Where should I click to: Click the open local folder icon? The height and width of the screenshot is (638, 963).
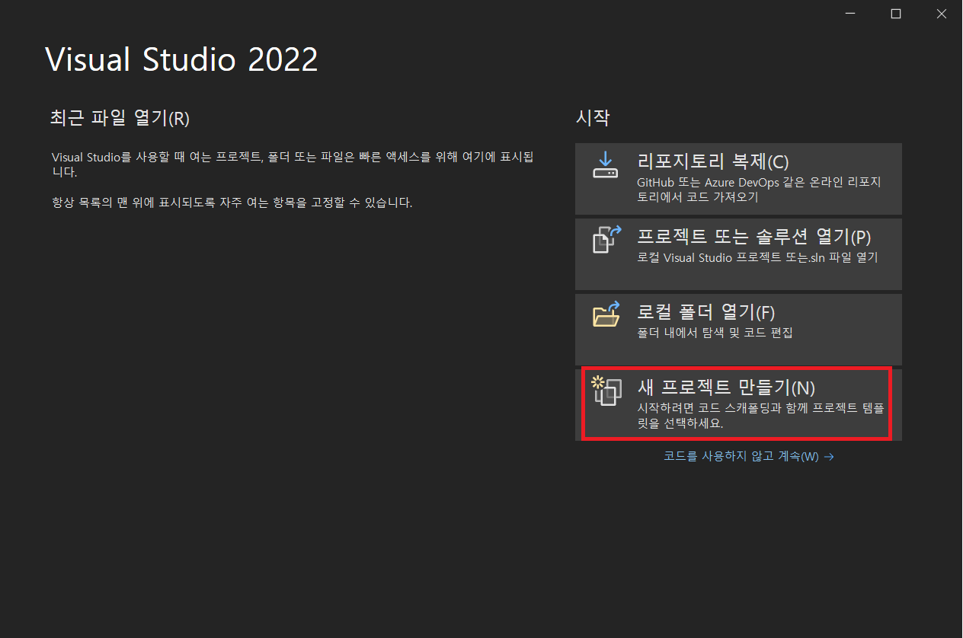click(606, 314)
